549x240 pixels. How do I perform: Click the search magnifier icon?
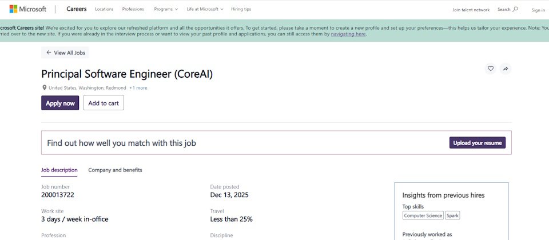coord(515,9)
